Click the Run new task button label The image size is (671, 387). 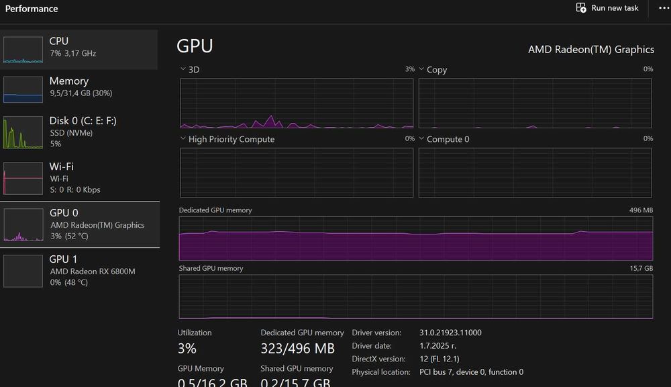coord(615,7)
